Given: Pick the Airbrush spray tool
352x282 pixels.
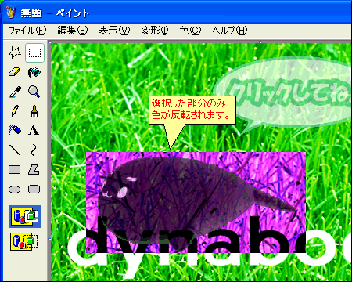Looking at the screenshot, I should [15, 130].
